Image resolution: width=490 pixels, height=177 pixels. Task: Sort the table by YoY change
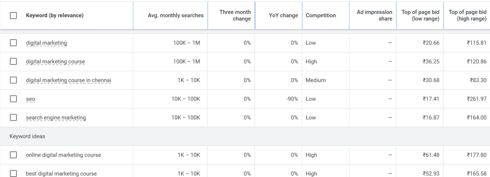[x=283, y=15]
